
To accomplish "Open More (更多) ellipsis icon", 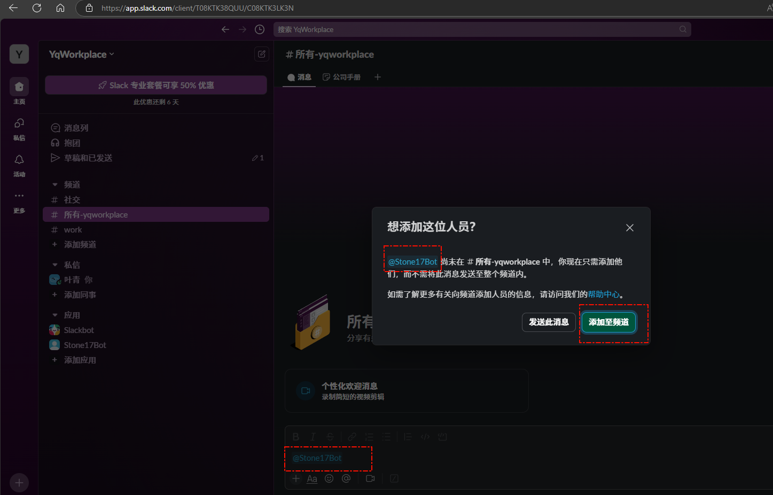I will point(19,202).
